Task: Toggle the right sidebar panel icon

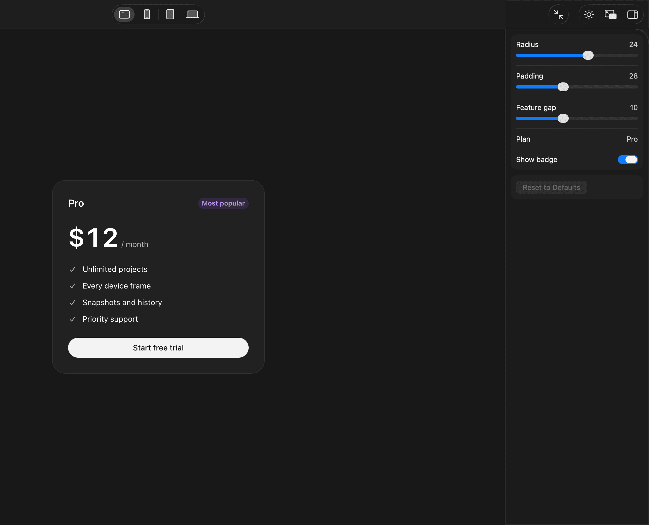Action: click(633, 14)
